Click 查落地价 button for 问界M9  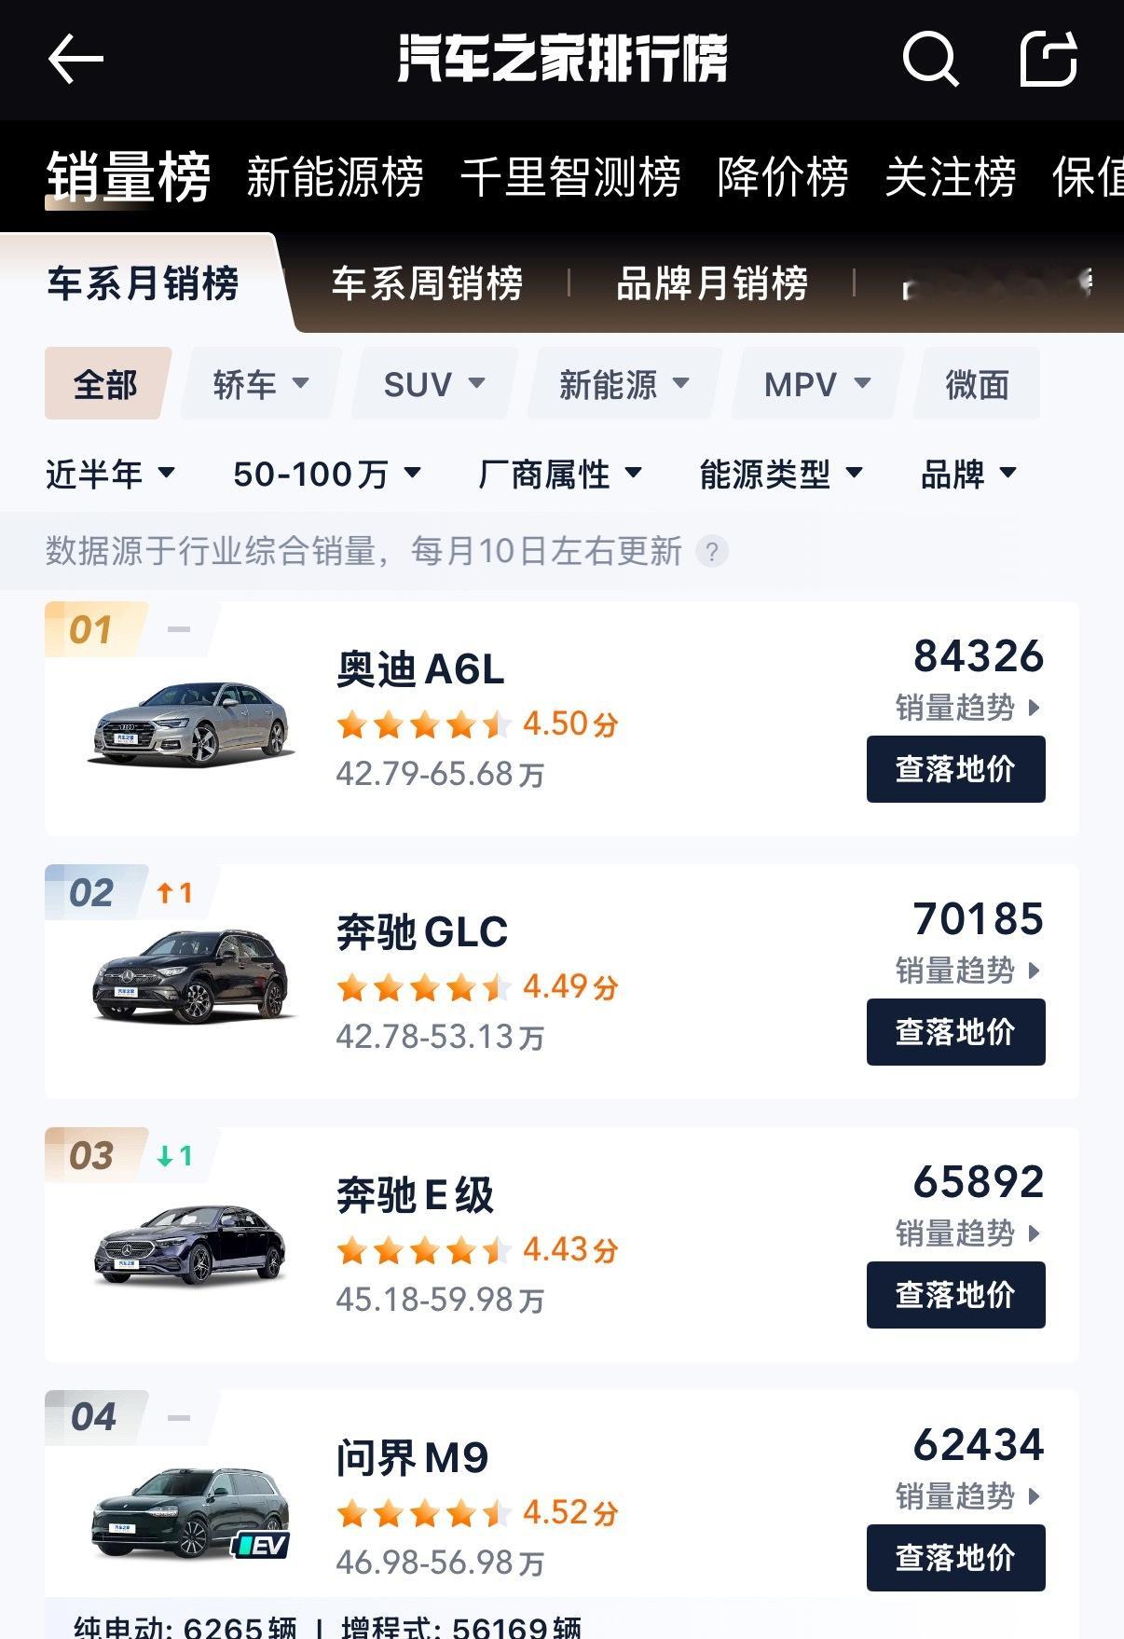click(955, 1558)
